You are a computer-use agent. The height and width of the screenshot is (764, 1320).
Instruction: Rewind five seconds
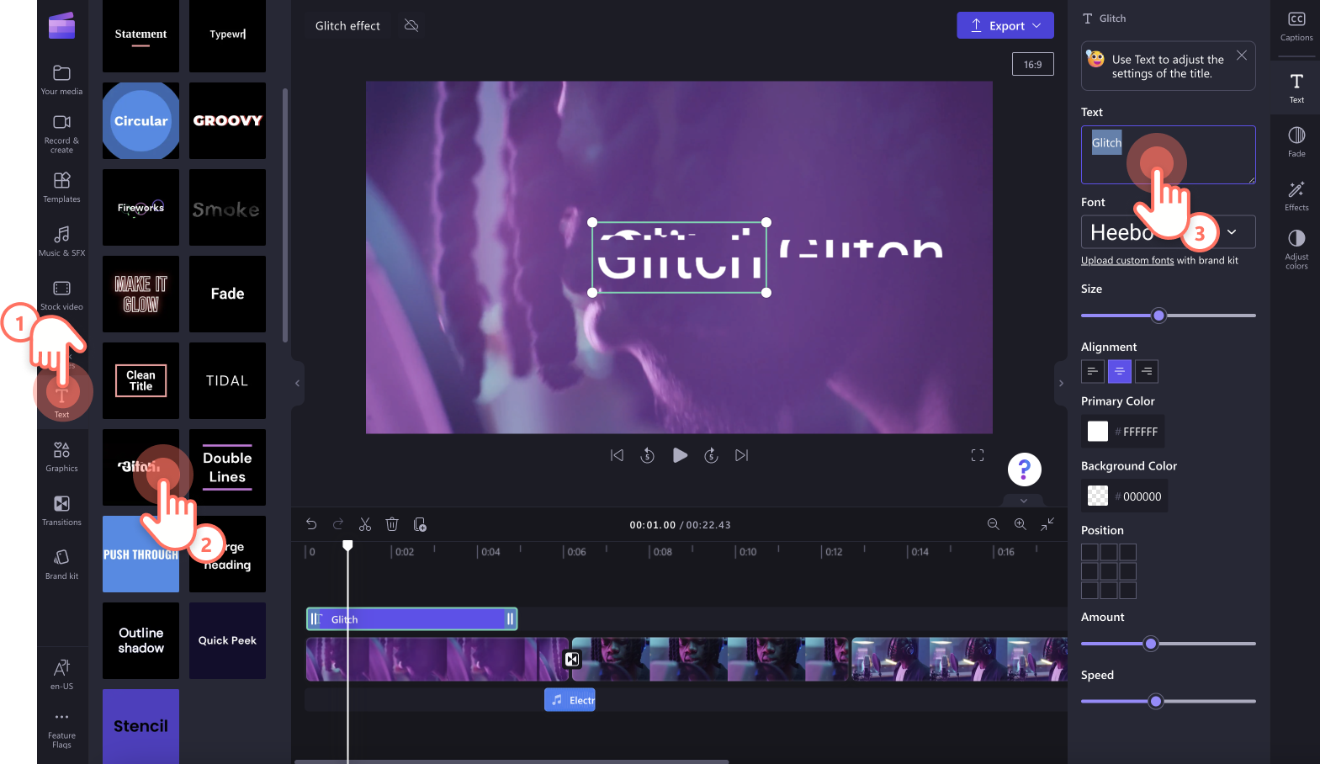coord(648,455)
